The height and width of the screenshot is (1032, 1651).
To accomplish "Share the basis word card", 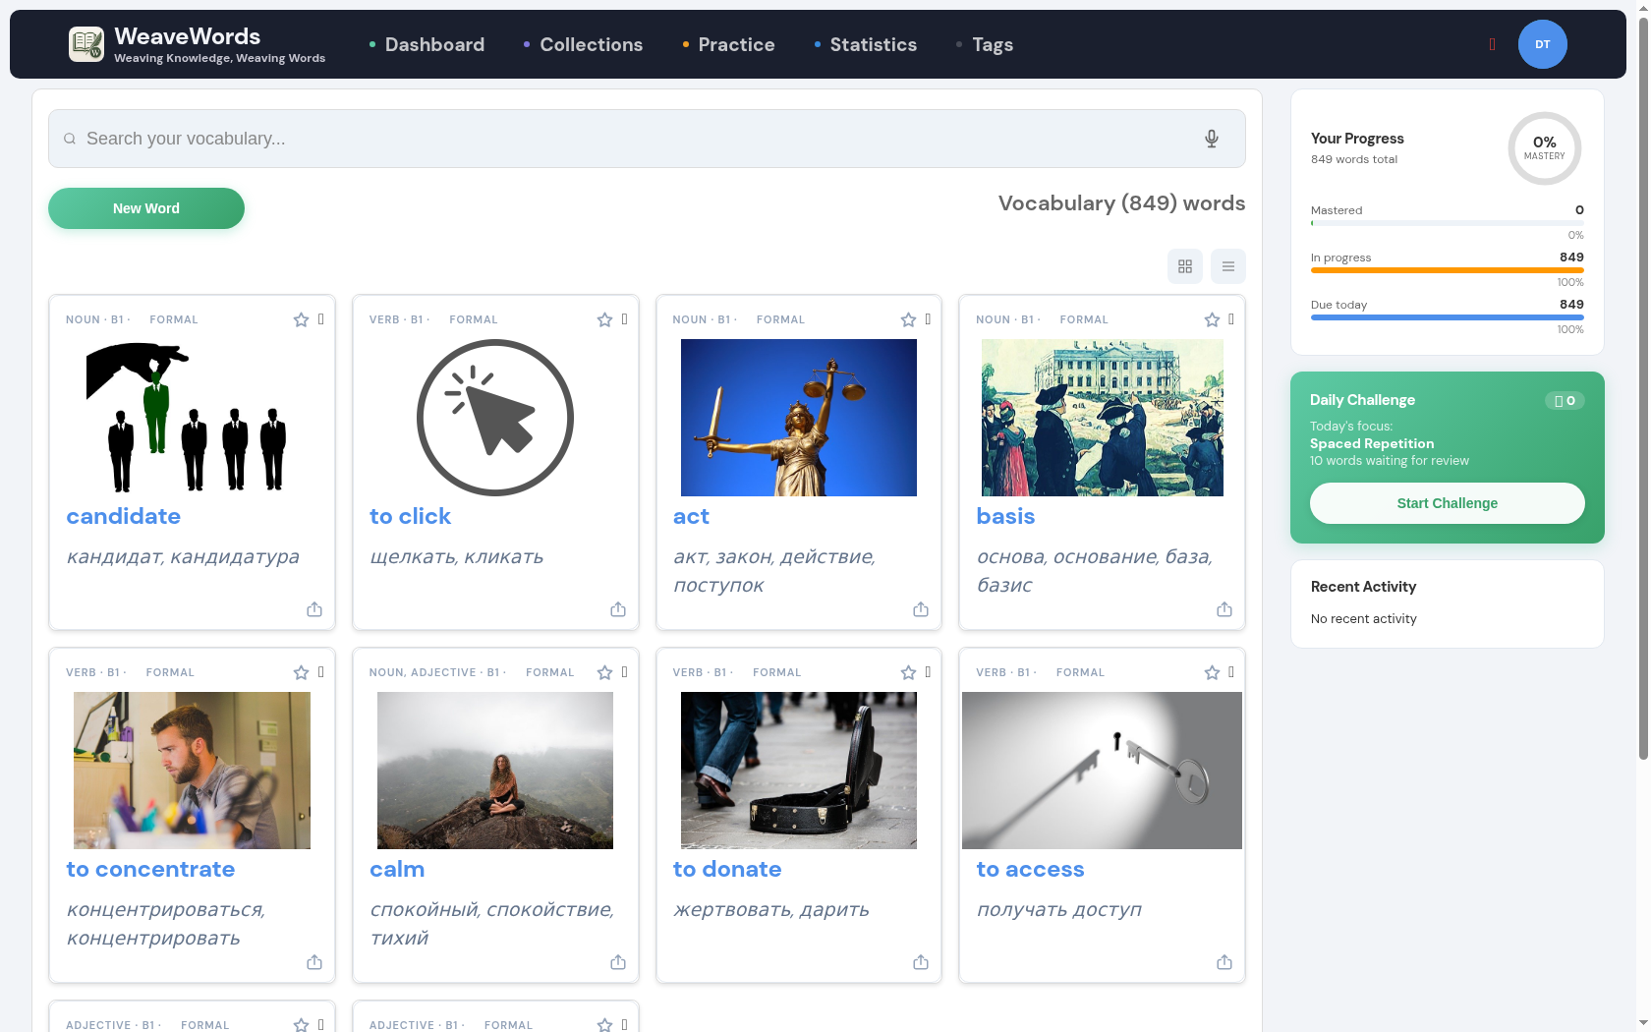I will click(1224, 609).
